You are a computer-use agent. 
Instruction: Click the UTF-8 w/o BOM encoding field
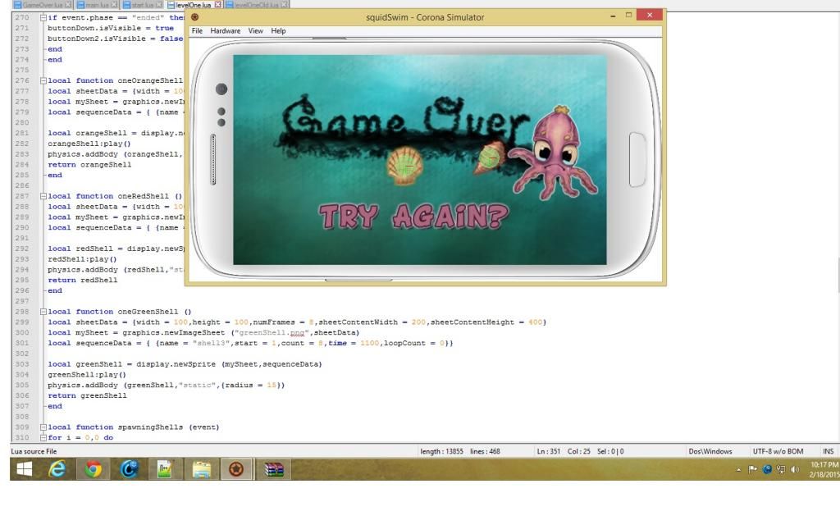pyautogui.click(x=778, y=451)
